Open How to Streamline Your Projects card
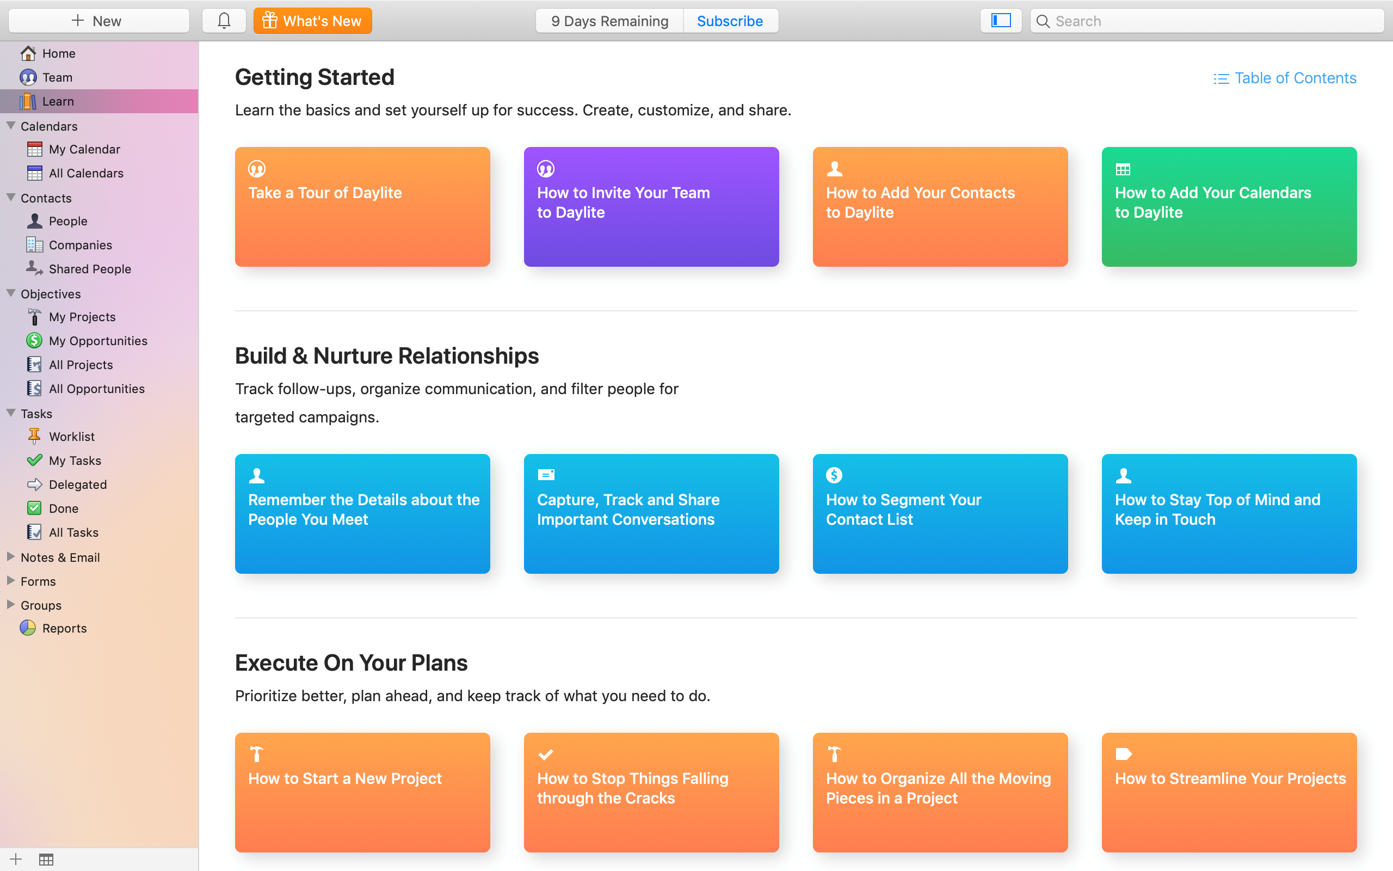 [1230, 793]
